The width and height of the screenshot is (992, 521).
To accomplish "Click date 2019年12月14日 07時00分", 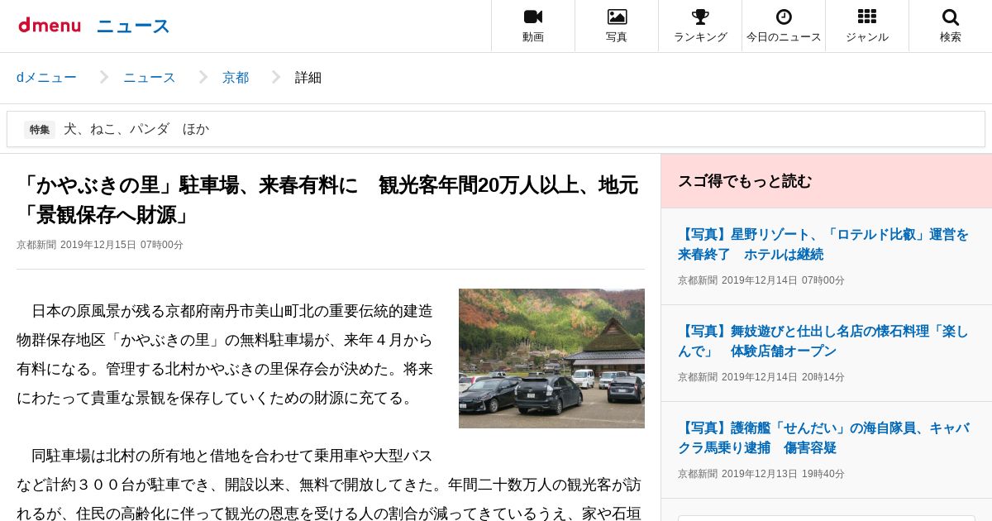I will pyautogui.click(x=783, y=280).
